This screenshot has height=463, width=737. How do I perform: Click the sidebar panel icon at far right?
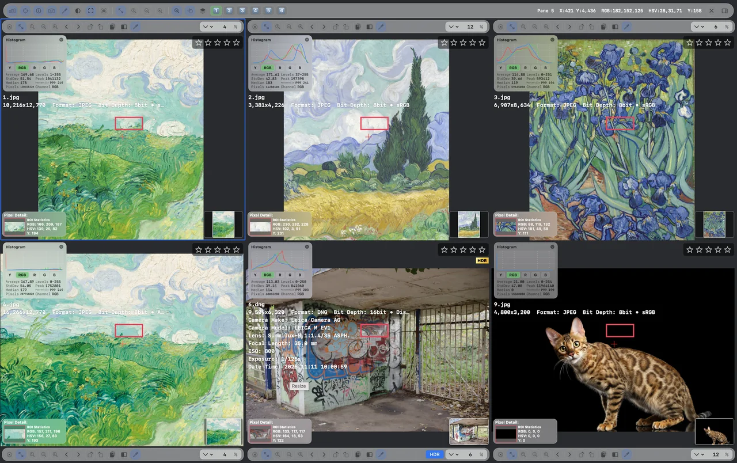click(x=724, y=11)
